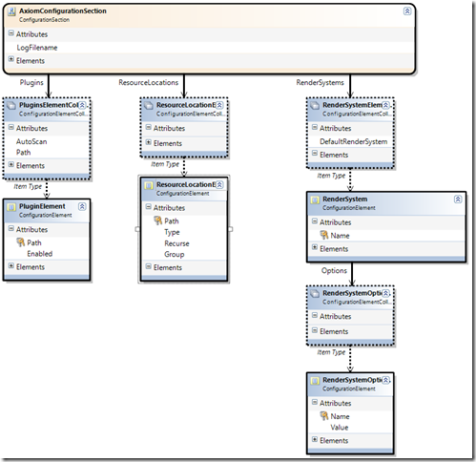476x462 pixels.
Task: Expand Elements section of RenderSystem box
Action: [x=315, y=247]
